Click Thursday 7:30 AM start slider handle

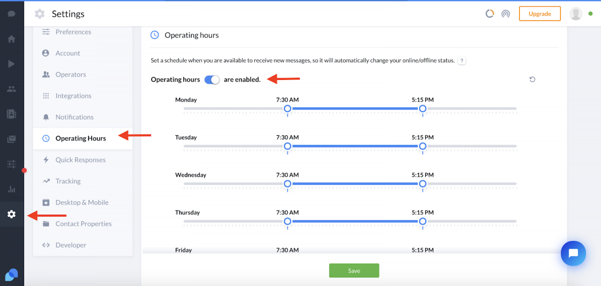click(x=287, y=221)
